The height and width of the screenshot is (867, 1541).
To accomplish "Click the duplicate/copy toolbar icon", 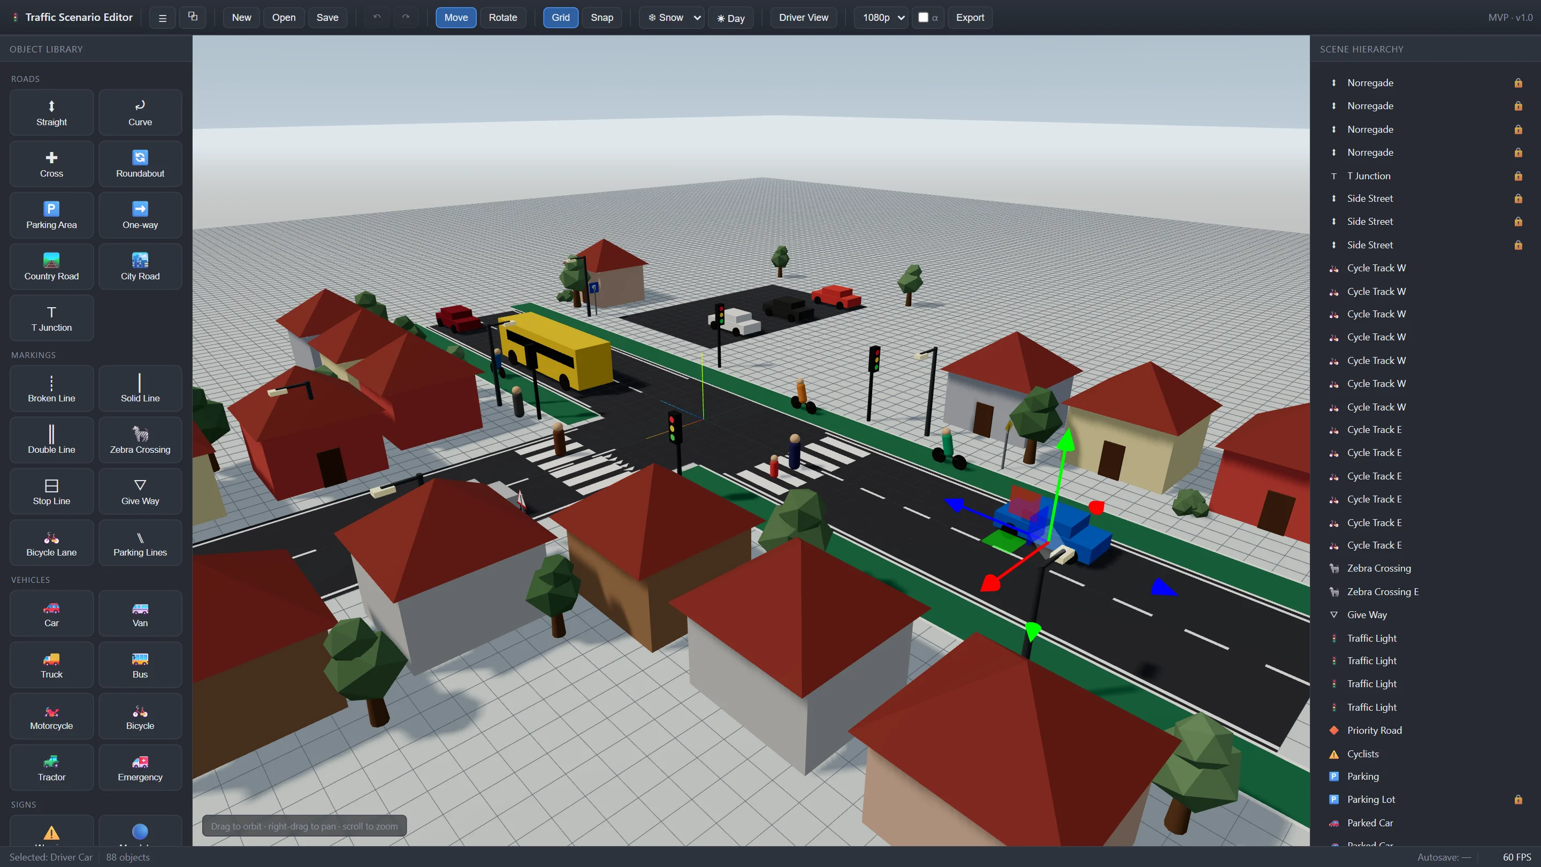I will coord(193,17).
